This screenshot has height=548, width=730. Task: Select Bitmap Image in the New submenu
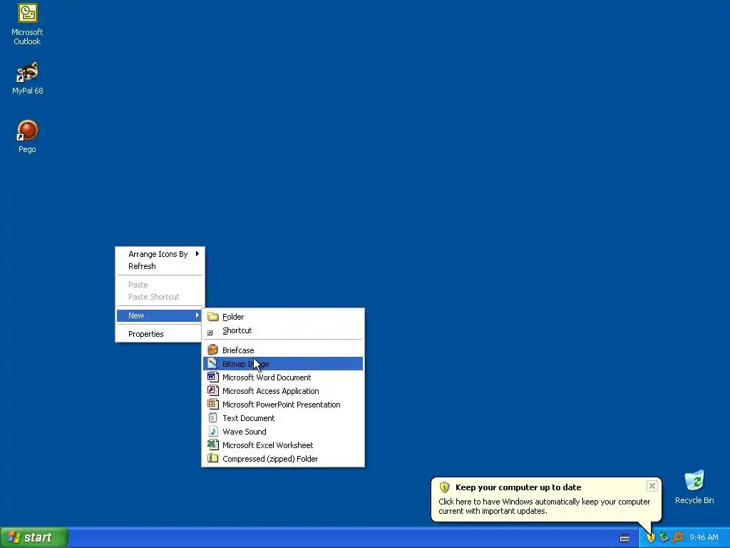282,363
